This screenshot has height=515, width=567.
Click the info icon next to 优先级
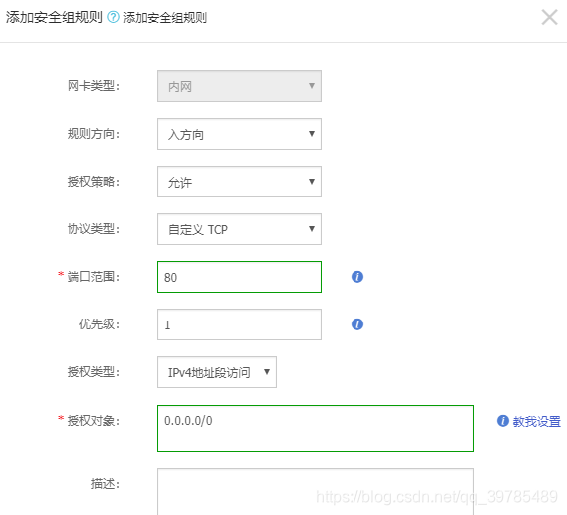pyautogui.click(x=357, y=324)
